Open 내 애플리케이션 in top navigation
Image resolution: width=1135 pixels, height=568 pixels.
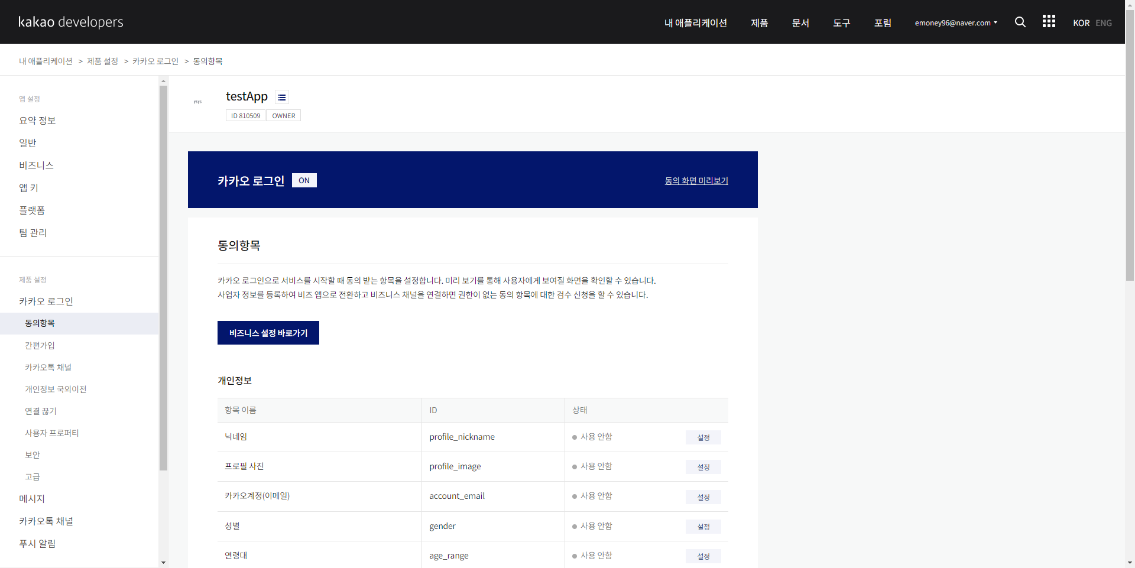click(695, 23)
